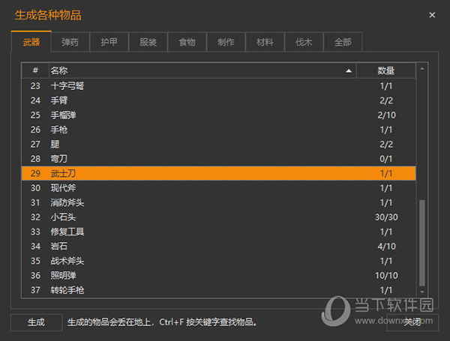Select row 23 十字弓弩
Viewport: 450px width, 341px height.
[x=219, y=85]
